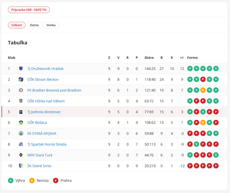Click the Prípravka U09 - ObFZ TN tag

click(x=29, y=10)
